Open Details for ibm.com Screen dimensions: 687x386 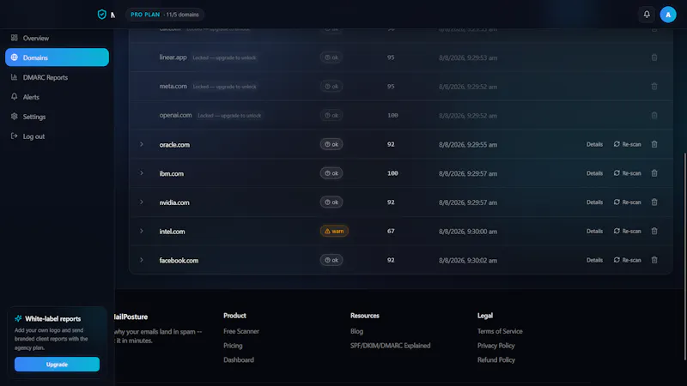pyautogui.click(x=594, y=173)
